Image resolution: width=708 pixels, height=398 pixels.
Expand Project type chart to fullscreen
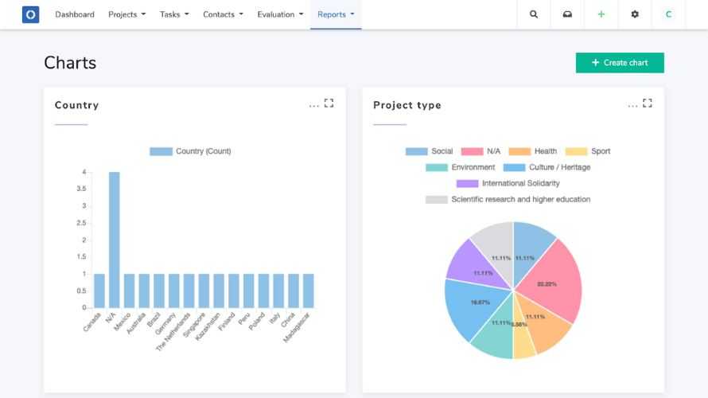pos(648,103)
